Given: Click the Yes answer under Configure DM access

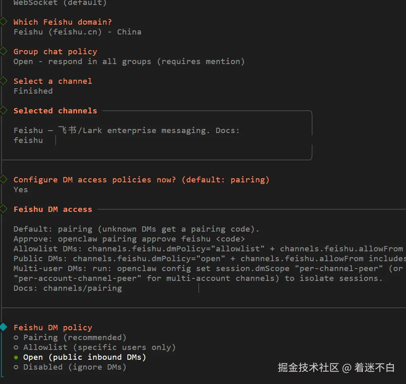Looking at the screenshot, I should [x=21, y=189].
